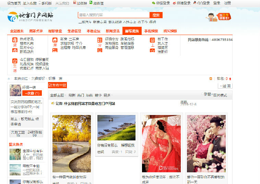Screen dimensions: 260x184
Task: Click the WeChat icon beside 微信登录
Action: point(154,3)
